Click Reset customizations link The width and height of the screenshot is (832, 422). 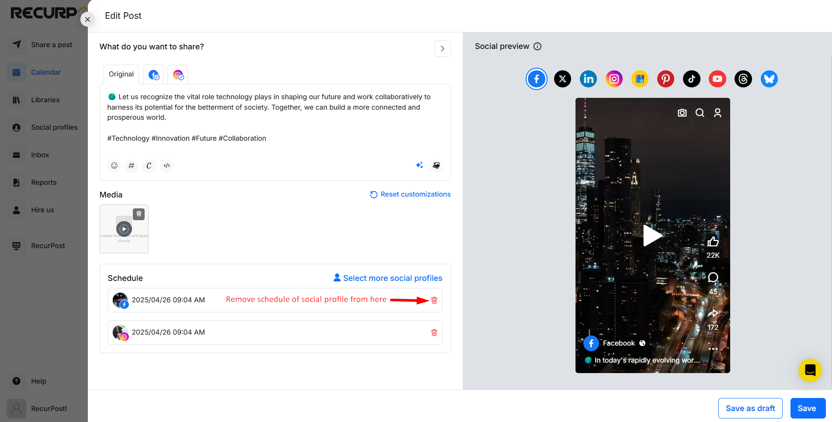(x=410, y=194)
